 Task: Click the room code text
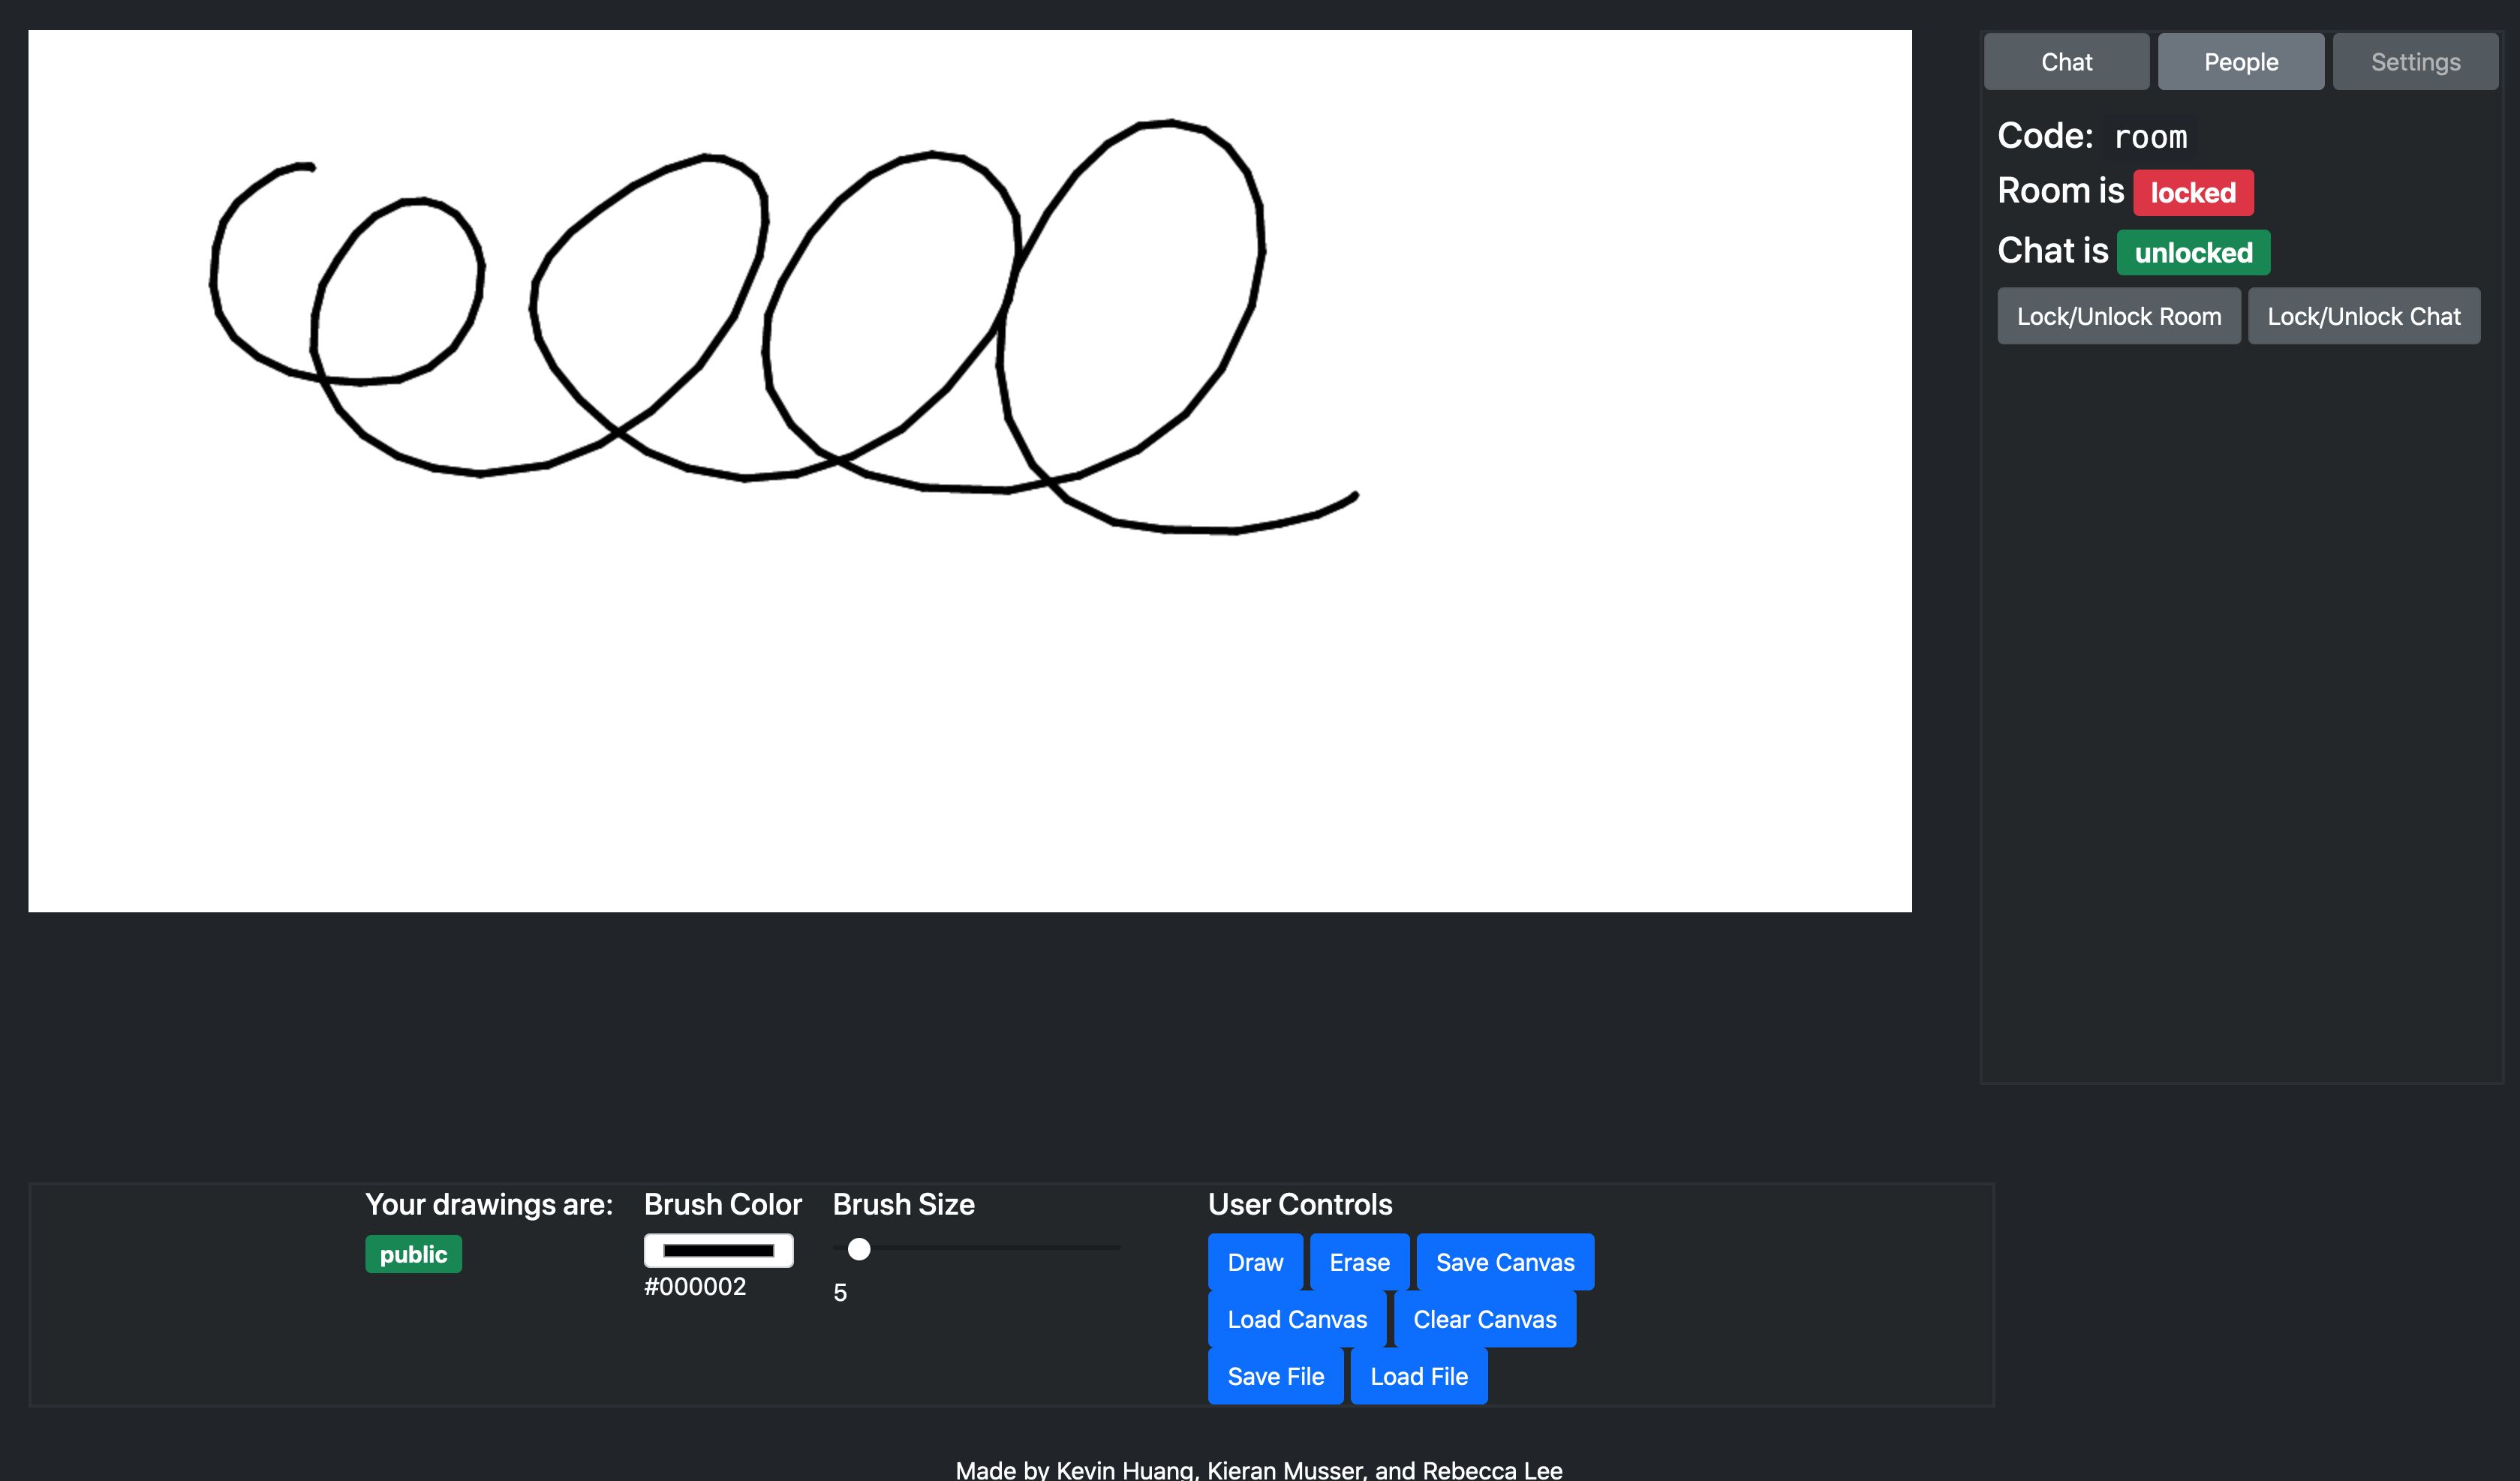pos(2150,137)
